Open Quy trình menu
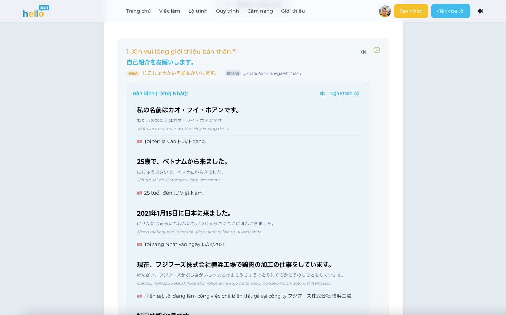506x315 pixels. (227, 11)
